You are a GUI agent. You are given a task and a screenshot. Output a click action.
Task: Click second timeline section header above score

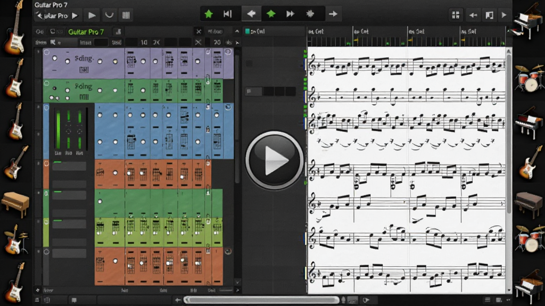pos(361,31)
